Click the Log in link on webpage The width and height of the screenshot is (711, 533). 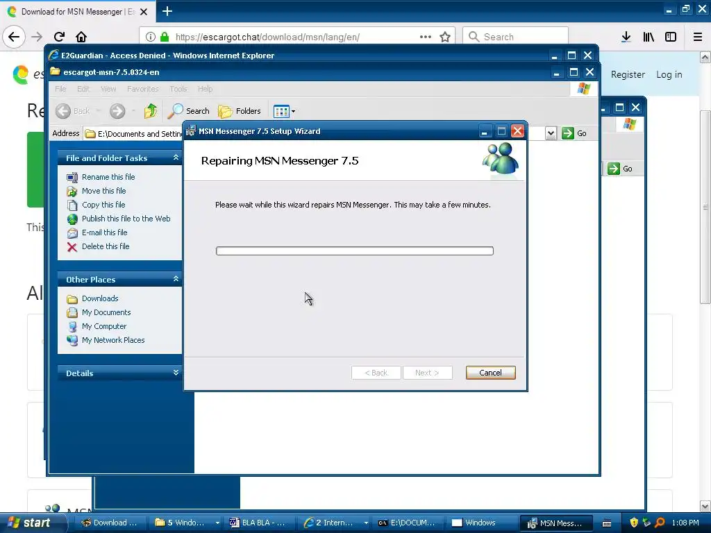pos(669,74)
